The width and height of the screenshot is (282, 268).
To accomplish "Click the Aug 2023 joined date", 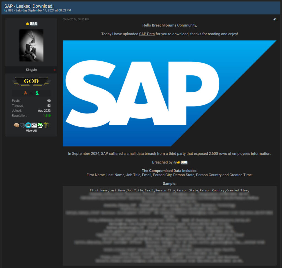I will pos(44,111).
